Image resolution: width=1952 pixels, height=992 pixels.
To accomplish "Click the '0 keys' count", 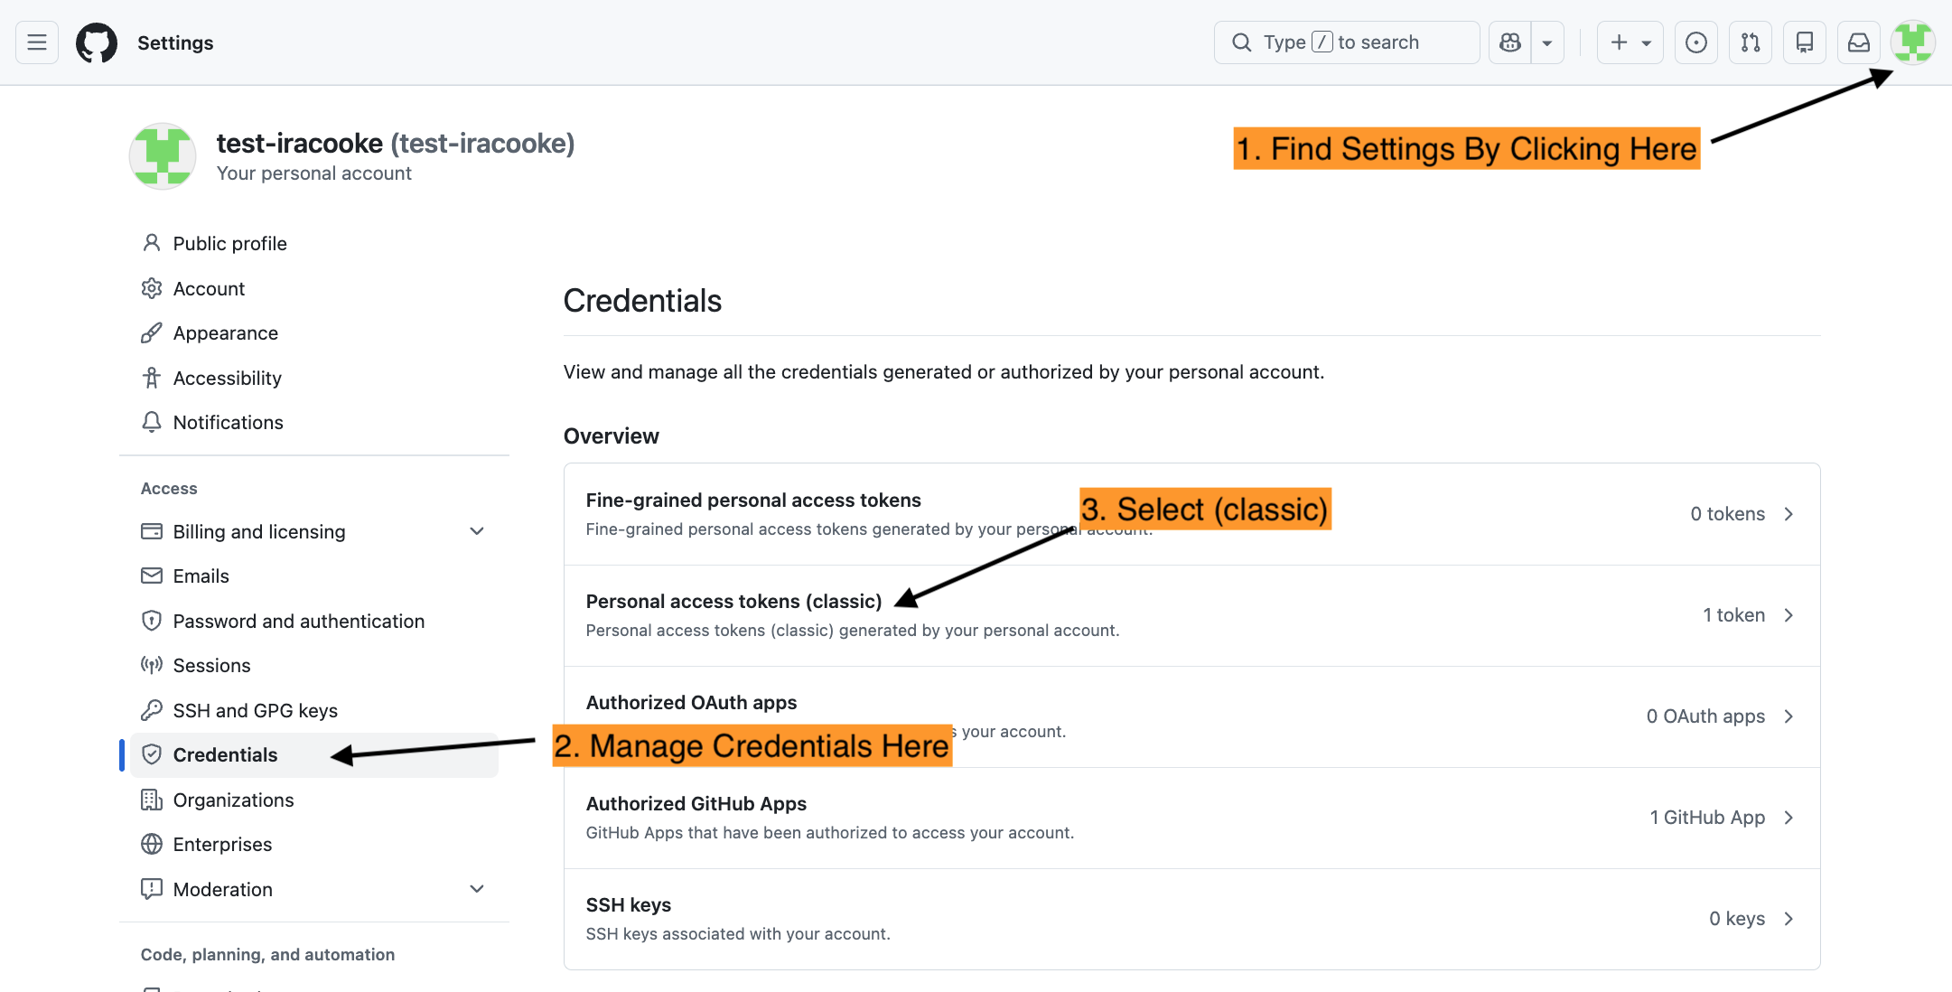I will (1737, 919).
